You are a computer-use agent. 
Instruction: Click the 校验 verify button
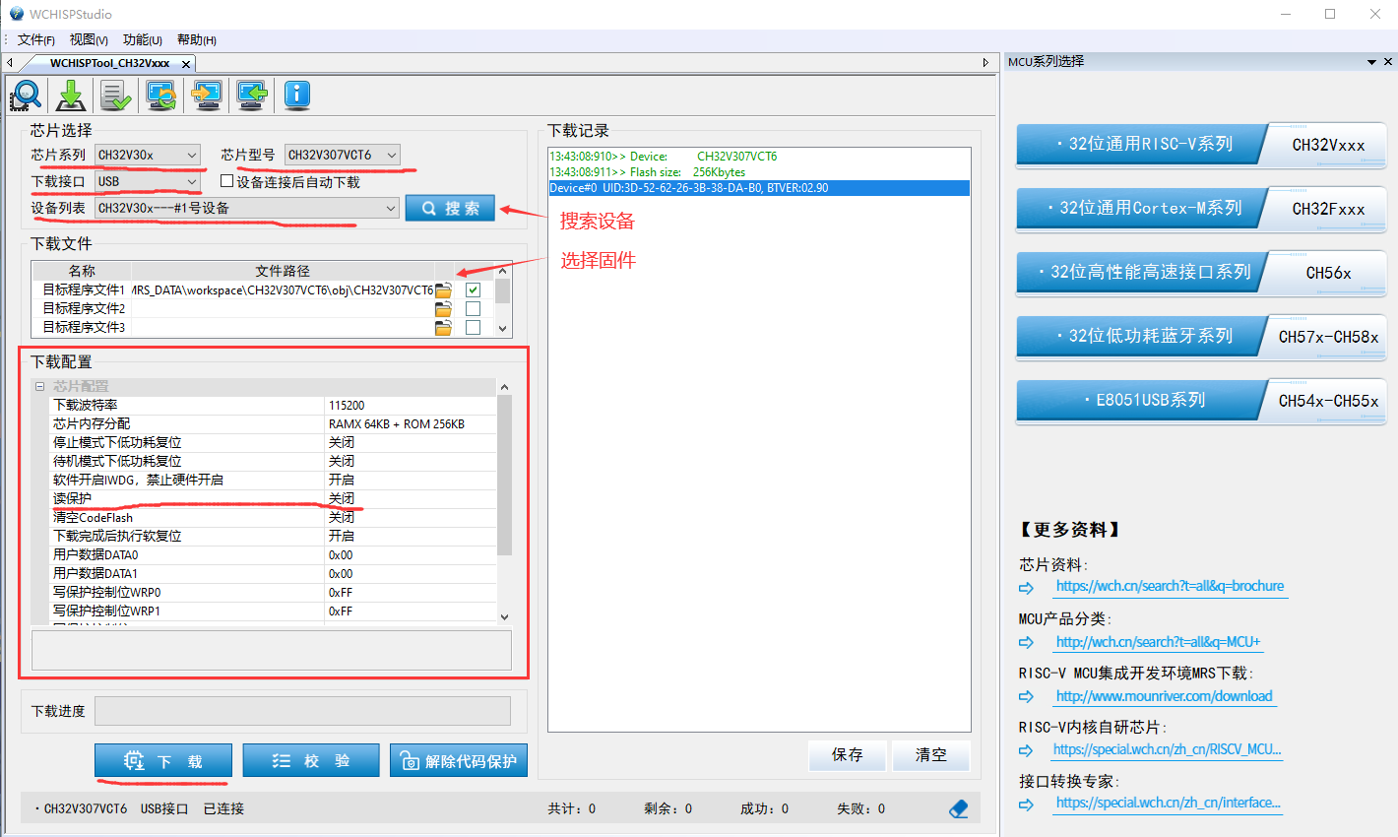(311, 761)
